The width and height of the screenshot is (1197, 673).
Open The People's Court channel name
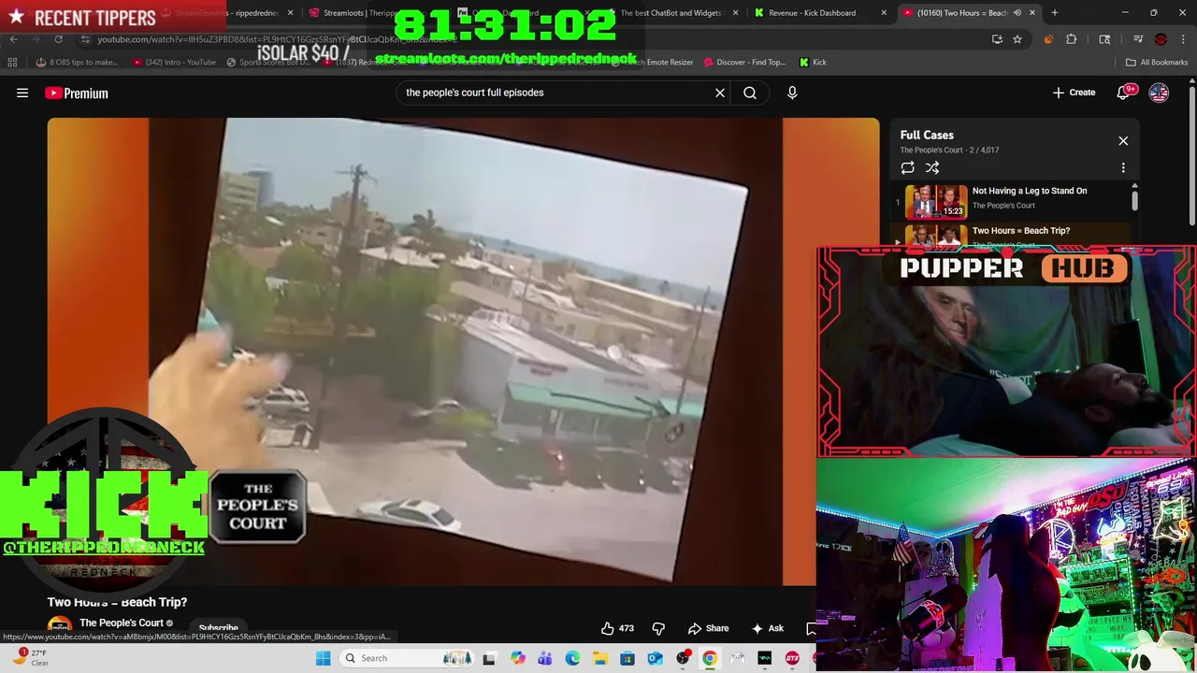point(122,623)
